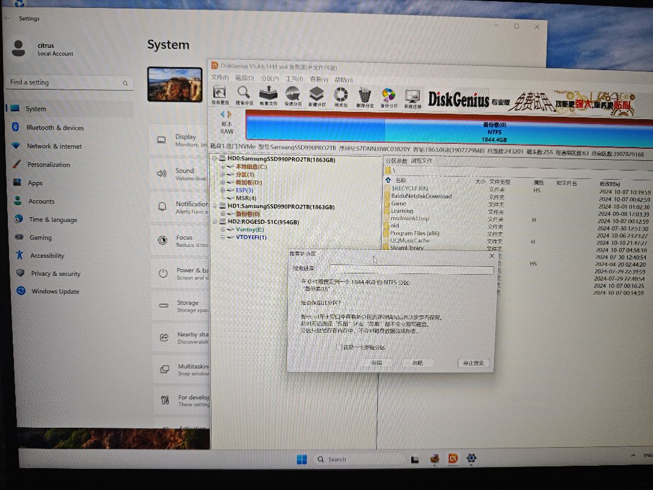Open System in the Settings sidebar
The width and height of the screenshot is (653, 490).
click(70, 109)
